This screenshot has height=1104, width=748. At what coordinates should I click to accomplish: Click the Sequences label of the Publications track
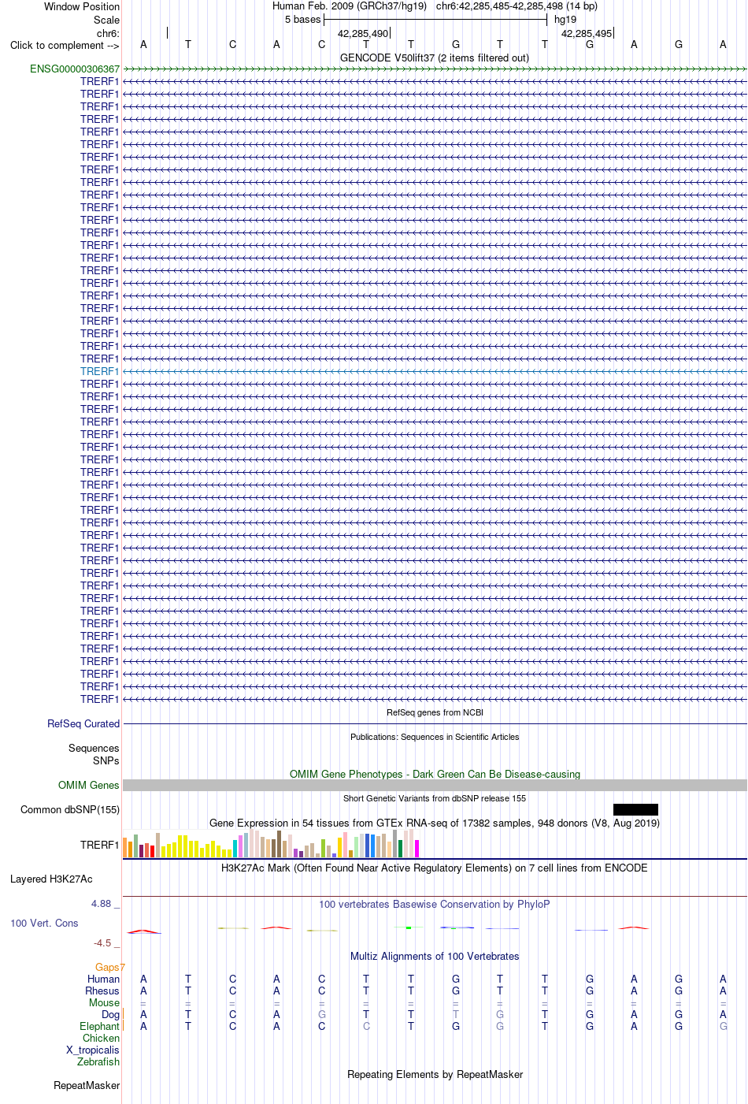pos(94,748)
